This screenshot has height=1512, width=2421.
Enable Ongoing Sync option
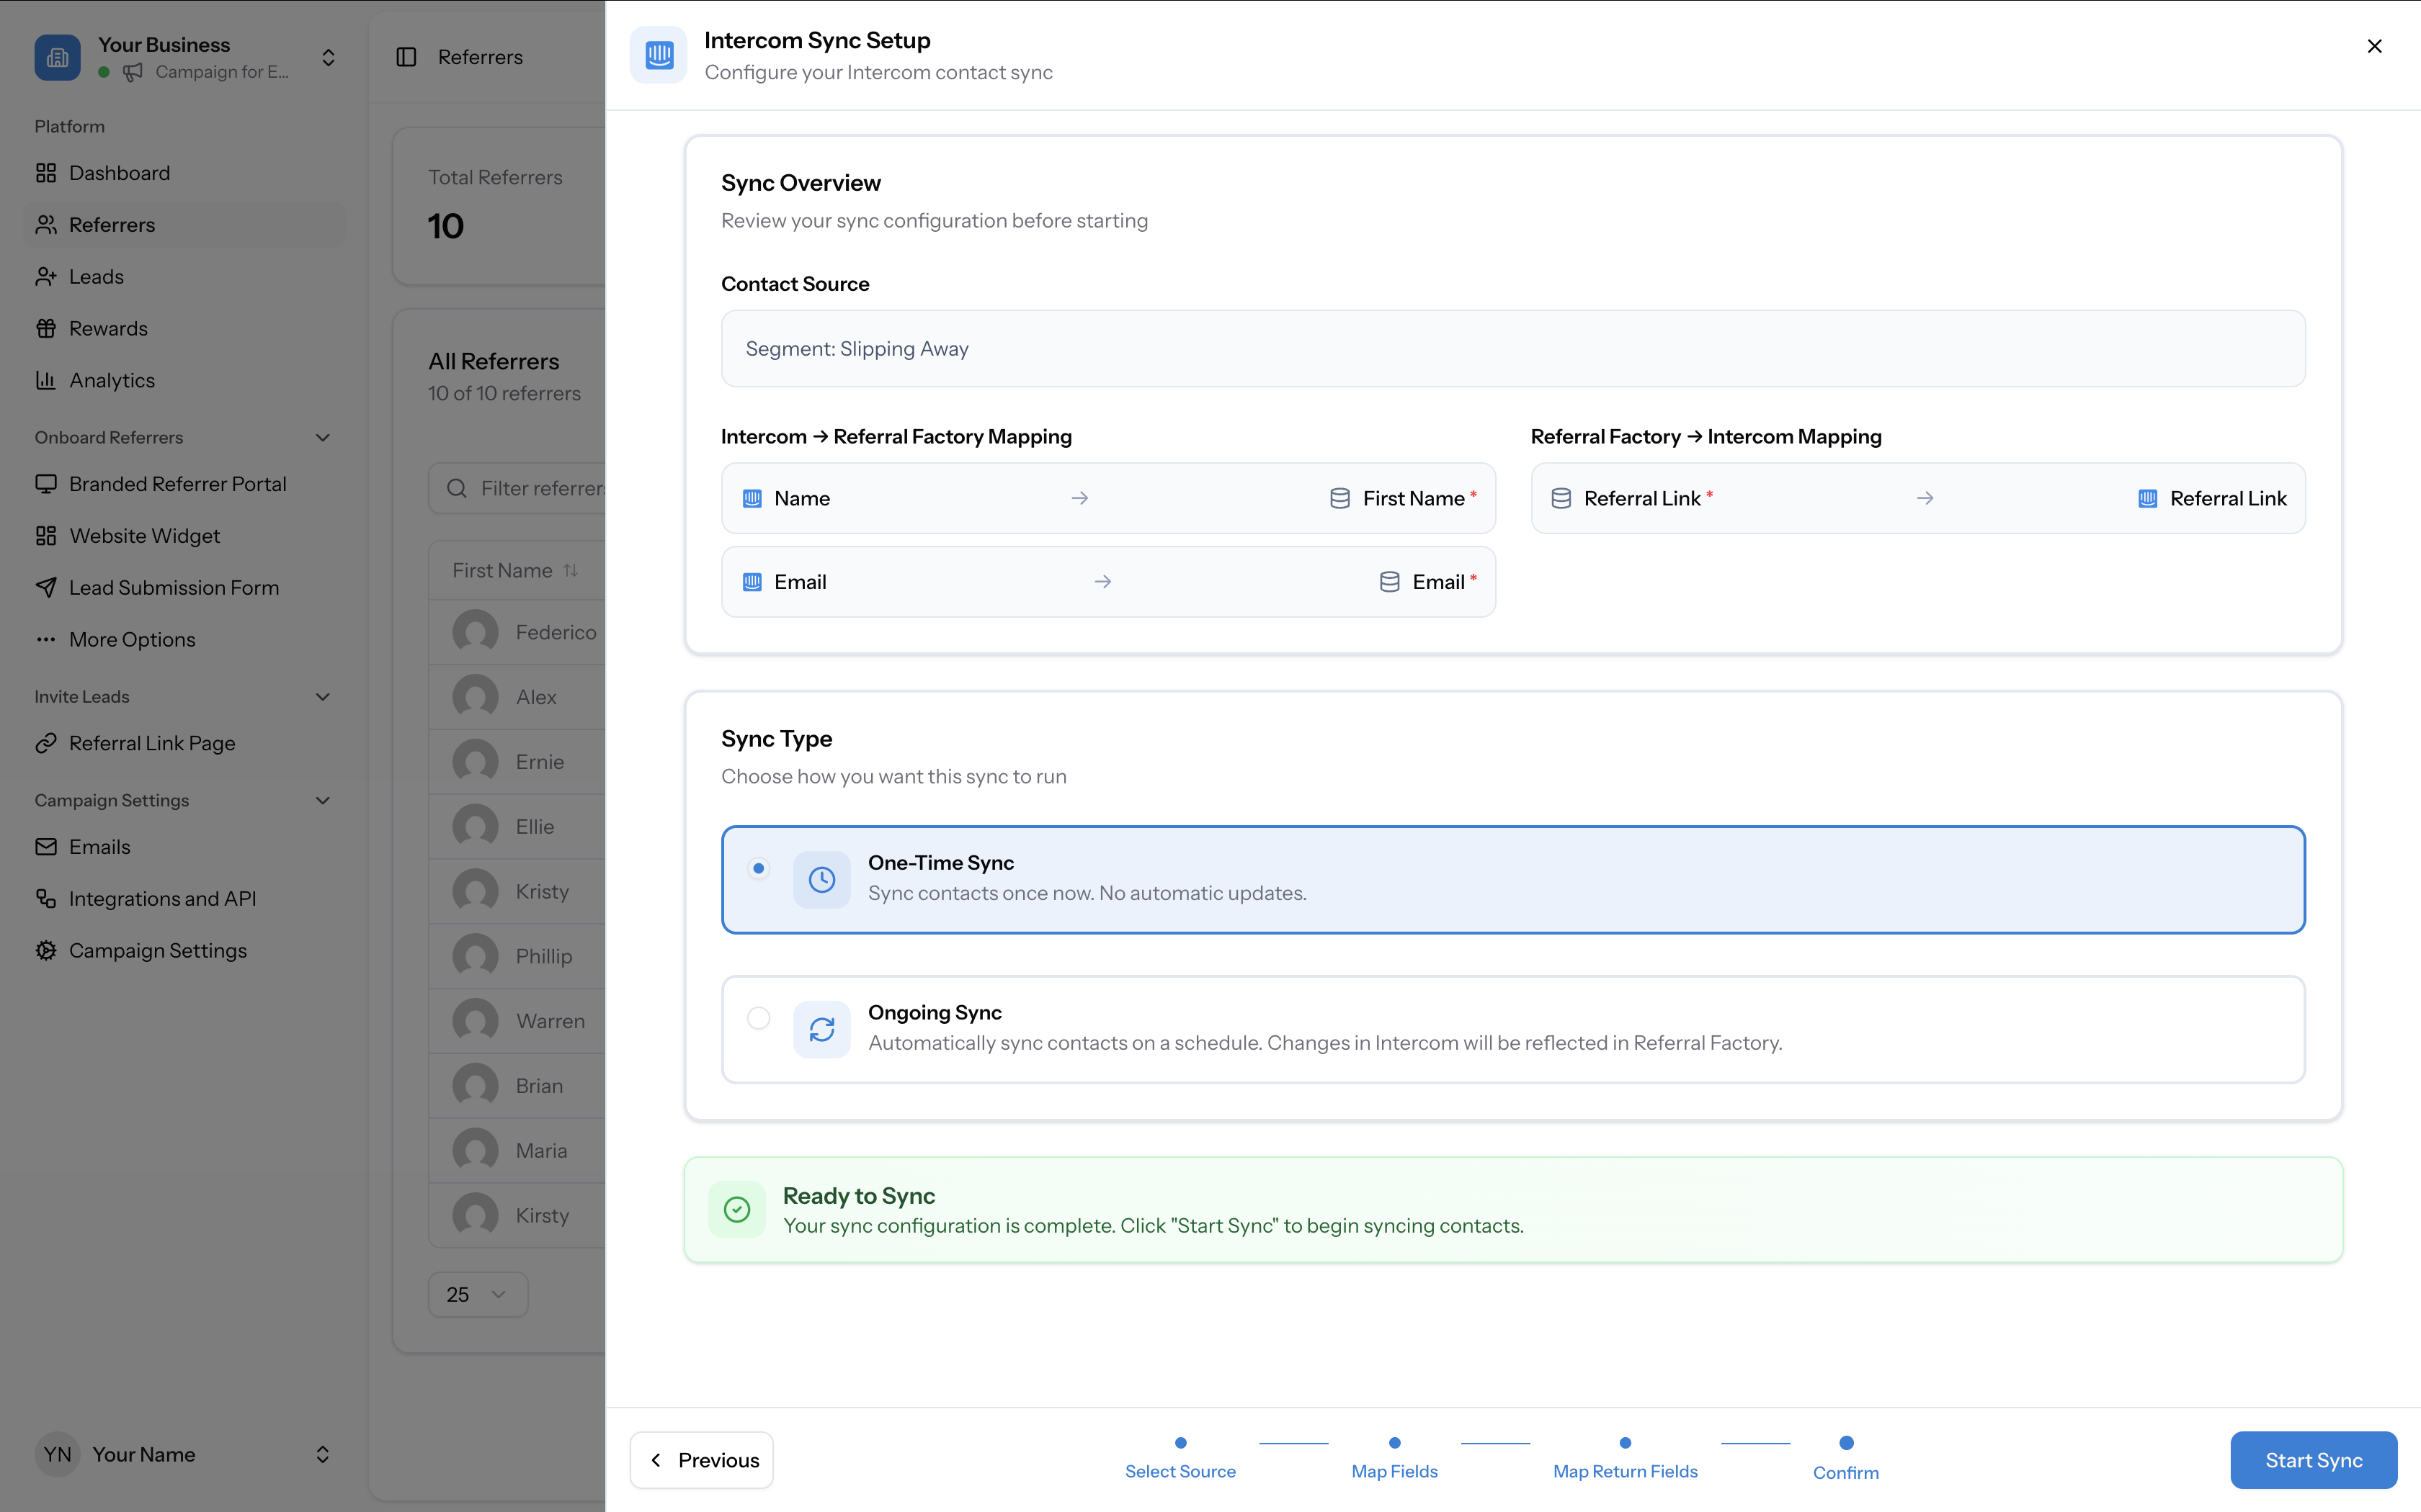(759, 1018)
